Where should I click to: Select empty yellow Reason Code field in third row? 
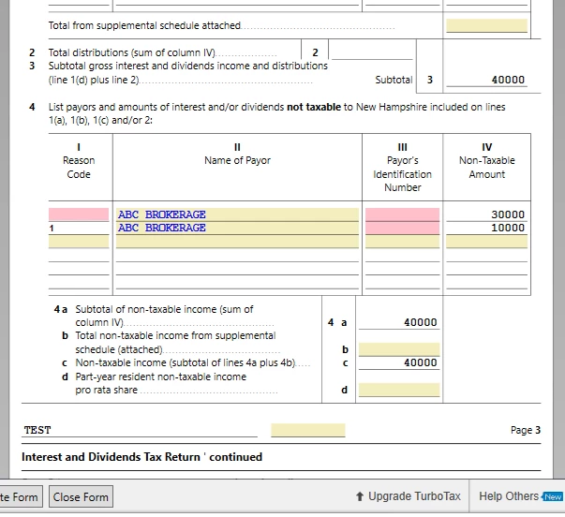point(79,242)
